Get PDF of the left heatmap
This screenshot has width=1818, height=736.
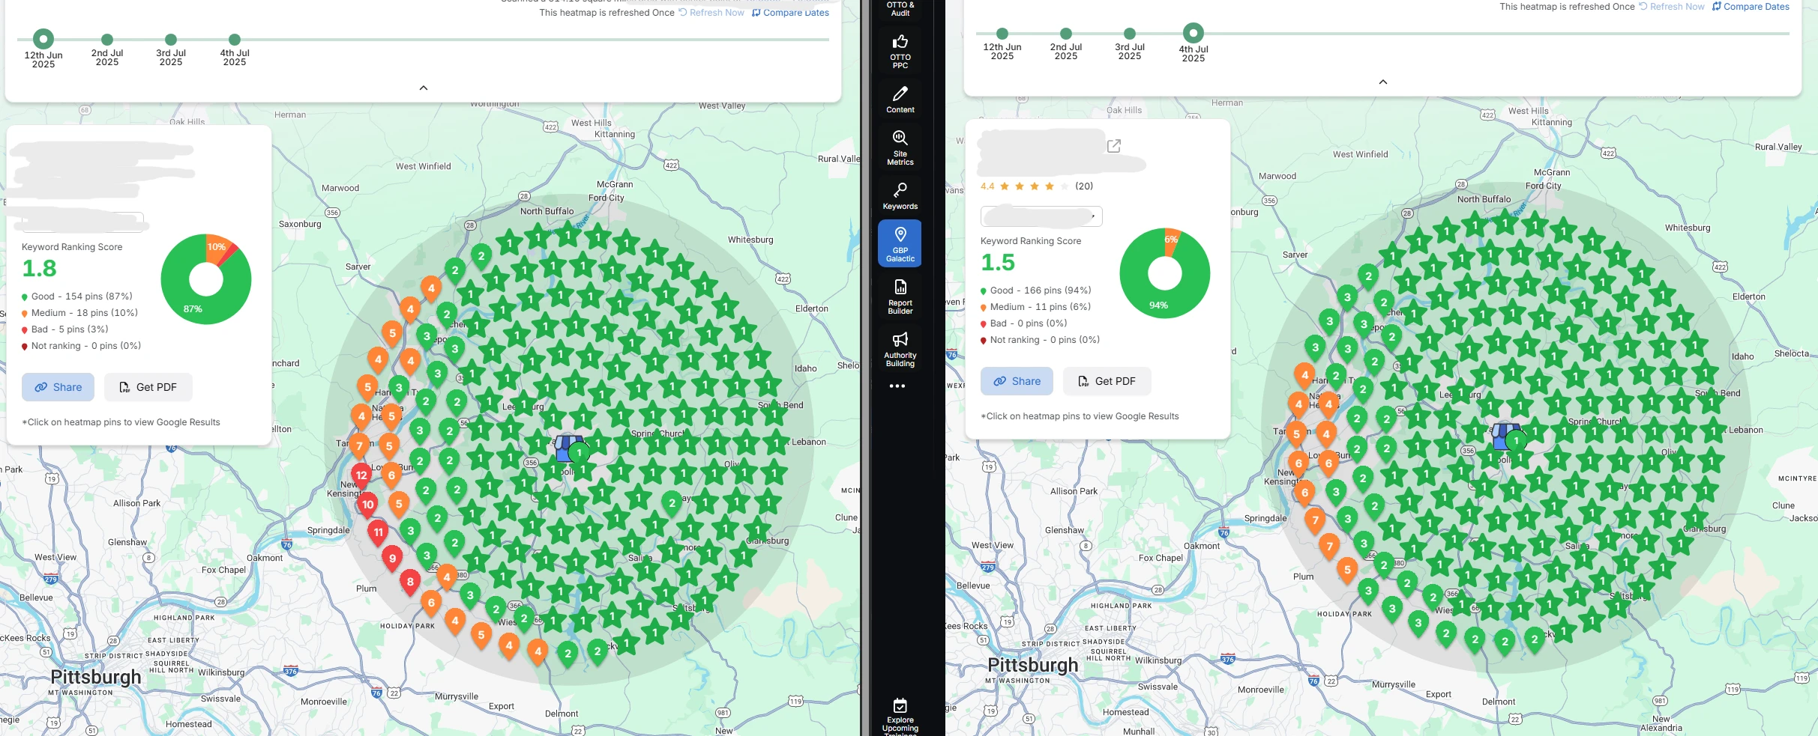coord(148,387)
